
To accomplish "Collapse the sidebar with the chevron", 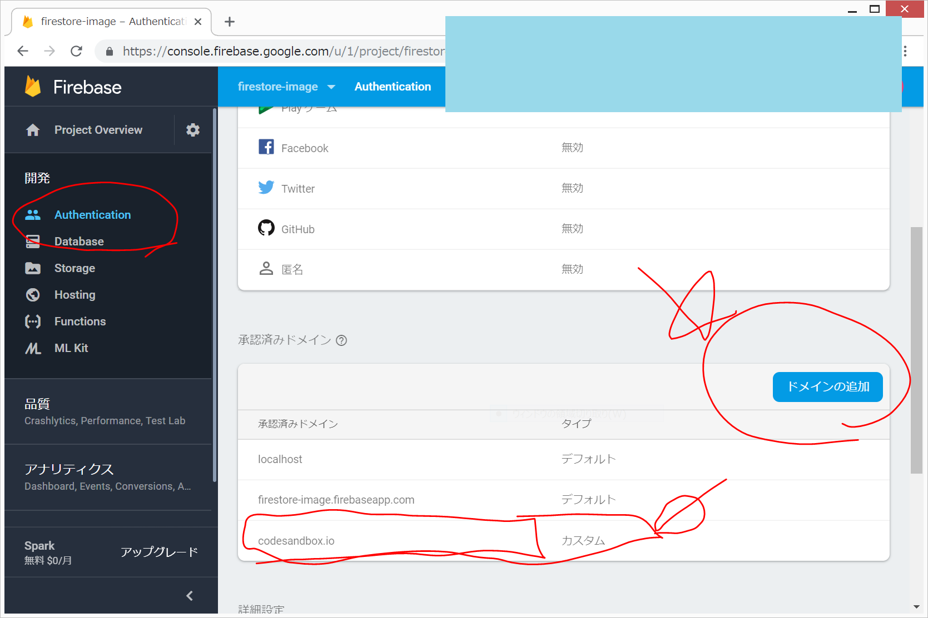I will (x=190, y=596).
